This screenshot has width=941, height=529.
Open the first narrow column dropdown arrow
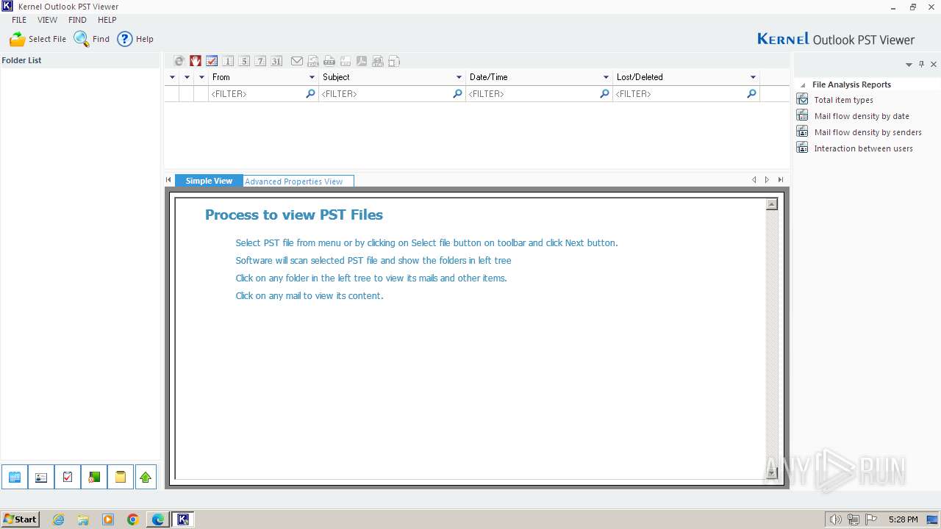click(173, 77)
